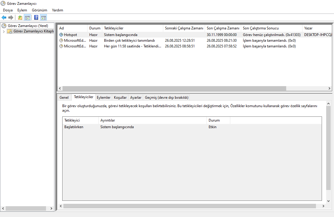This screenshot has height=217, width=334.
Task: Click the tree pane horizontal scrollbar right arrow
Action: [x=51, y=209]
